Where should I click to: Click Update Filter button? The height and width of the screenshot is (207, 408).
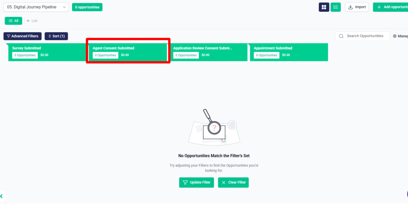(x=197, y=182)
